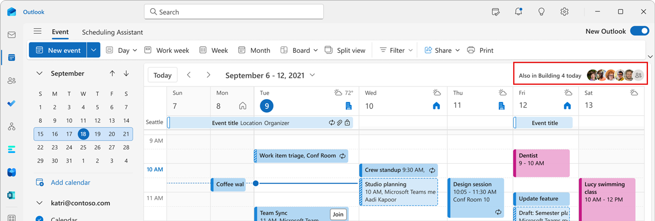Switch to the Scheduling Assistant tab
The image size is (655, 221).
[112, 32]
